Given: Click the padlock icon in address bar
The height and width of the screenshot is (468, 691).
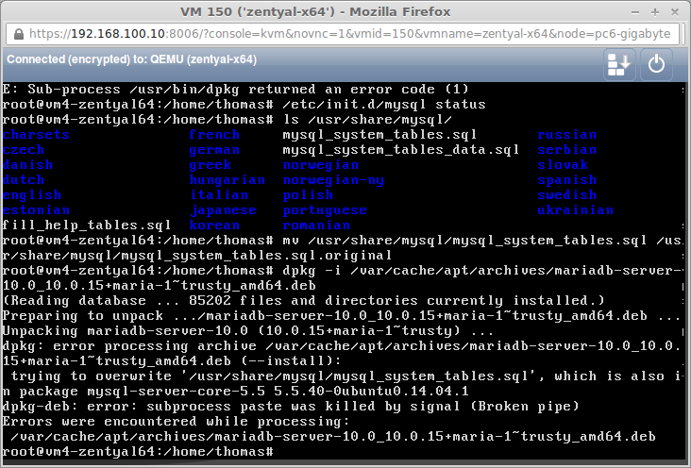Looking at the screenshot, I should (x=19, y=33).
